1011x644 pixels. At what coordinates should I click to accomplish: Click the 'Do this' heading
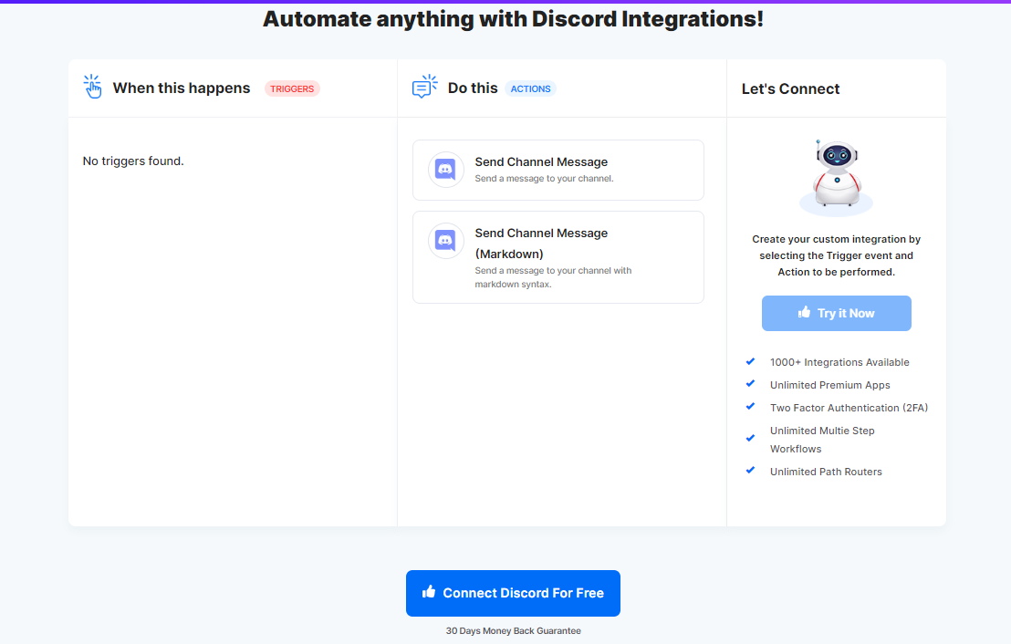click(473, 88)
